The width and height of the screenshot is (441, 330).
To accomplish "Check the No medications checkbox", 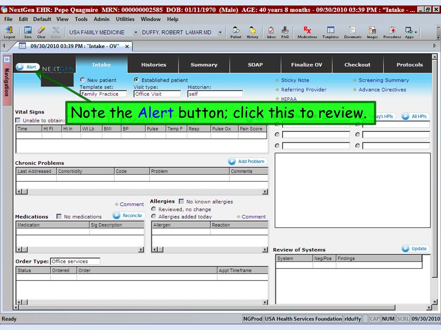I will (x=59, y=216).
